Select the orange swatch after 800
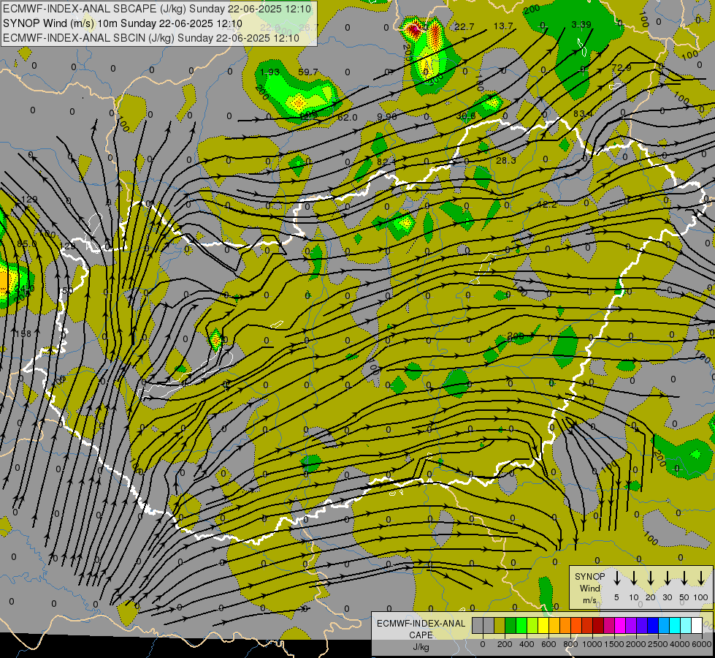The height and width of the screenshot is (658, 715). (576, 626)
